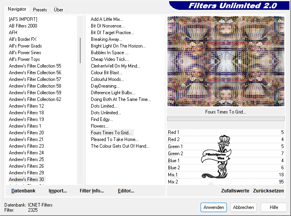Click the Abbrechen button
Viewport: 291px width, 216px height.
point(243,207)
